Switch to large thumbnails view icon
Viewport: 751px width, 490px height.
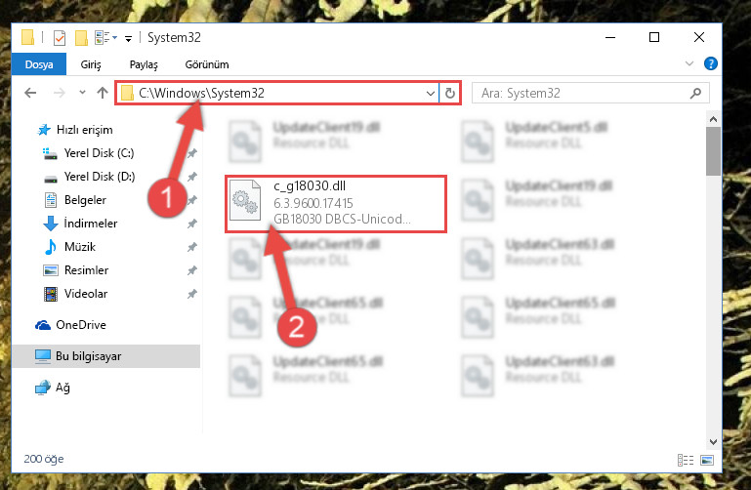click(x=707, y=461)
